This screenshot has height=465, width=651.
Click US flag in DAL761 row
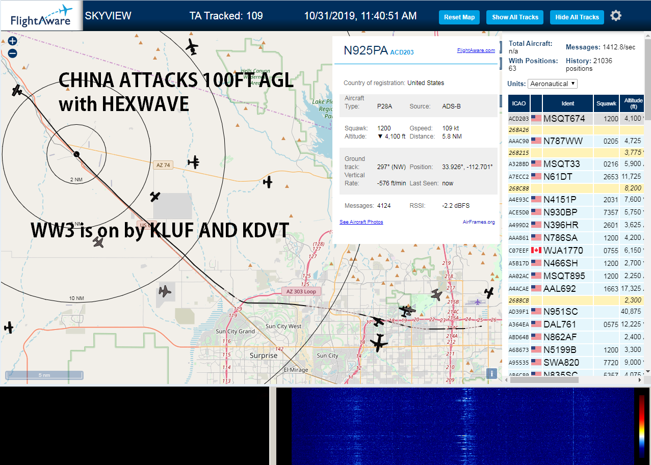(x=536, y=324)
